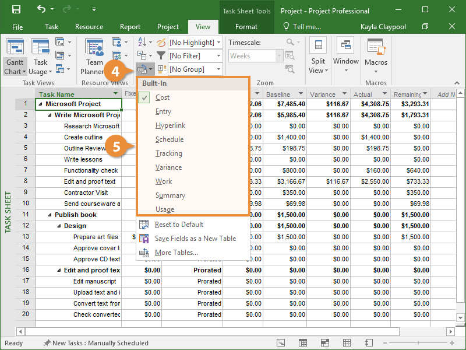
Task: Click Reset to Default option
Action: pos(179,225)
